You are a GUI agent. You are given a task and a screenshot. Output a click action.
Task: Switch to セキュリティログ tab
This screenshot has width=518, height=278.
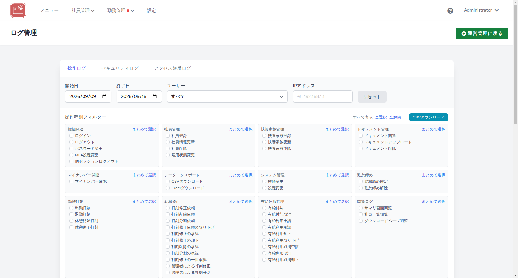tap(120, 68)
